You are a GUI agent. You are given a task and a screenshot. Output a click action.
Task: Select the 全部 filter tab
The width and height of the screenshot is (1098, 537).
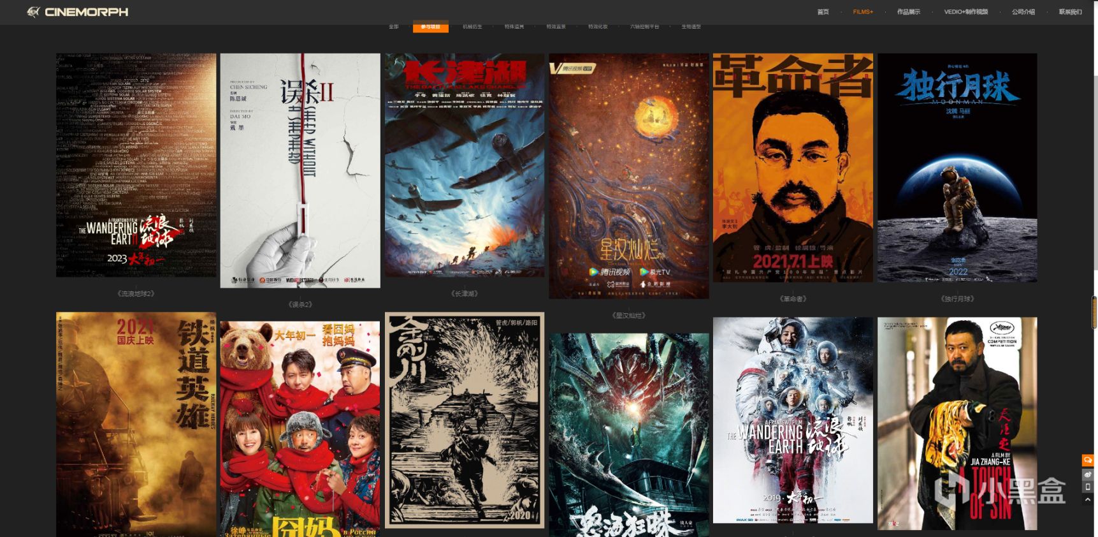393,27
